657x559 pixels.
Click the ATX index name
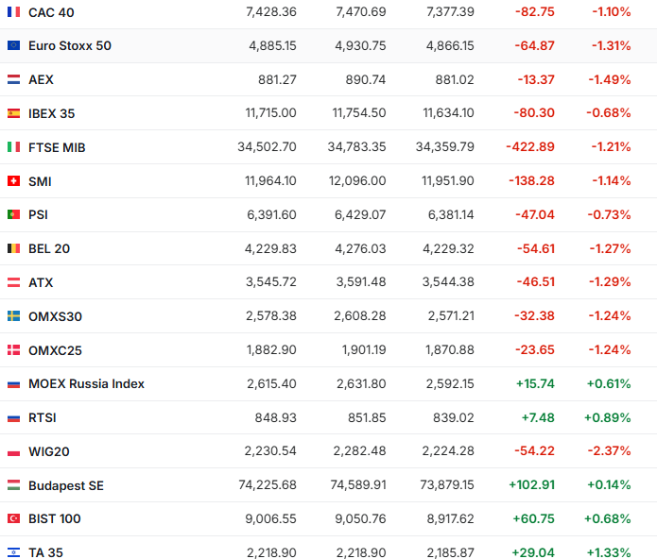pos(41,282)
